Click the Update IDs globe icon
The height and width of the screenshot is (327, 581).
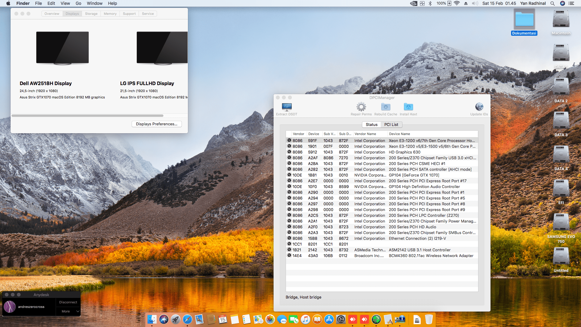click(x=479, y=107)
